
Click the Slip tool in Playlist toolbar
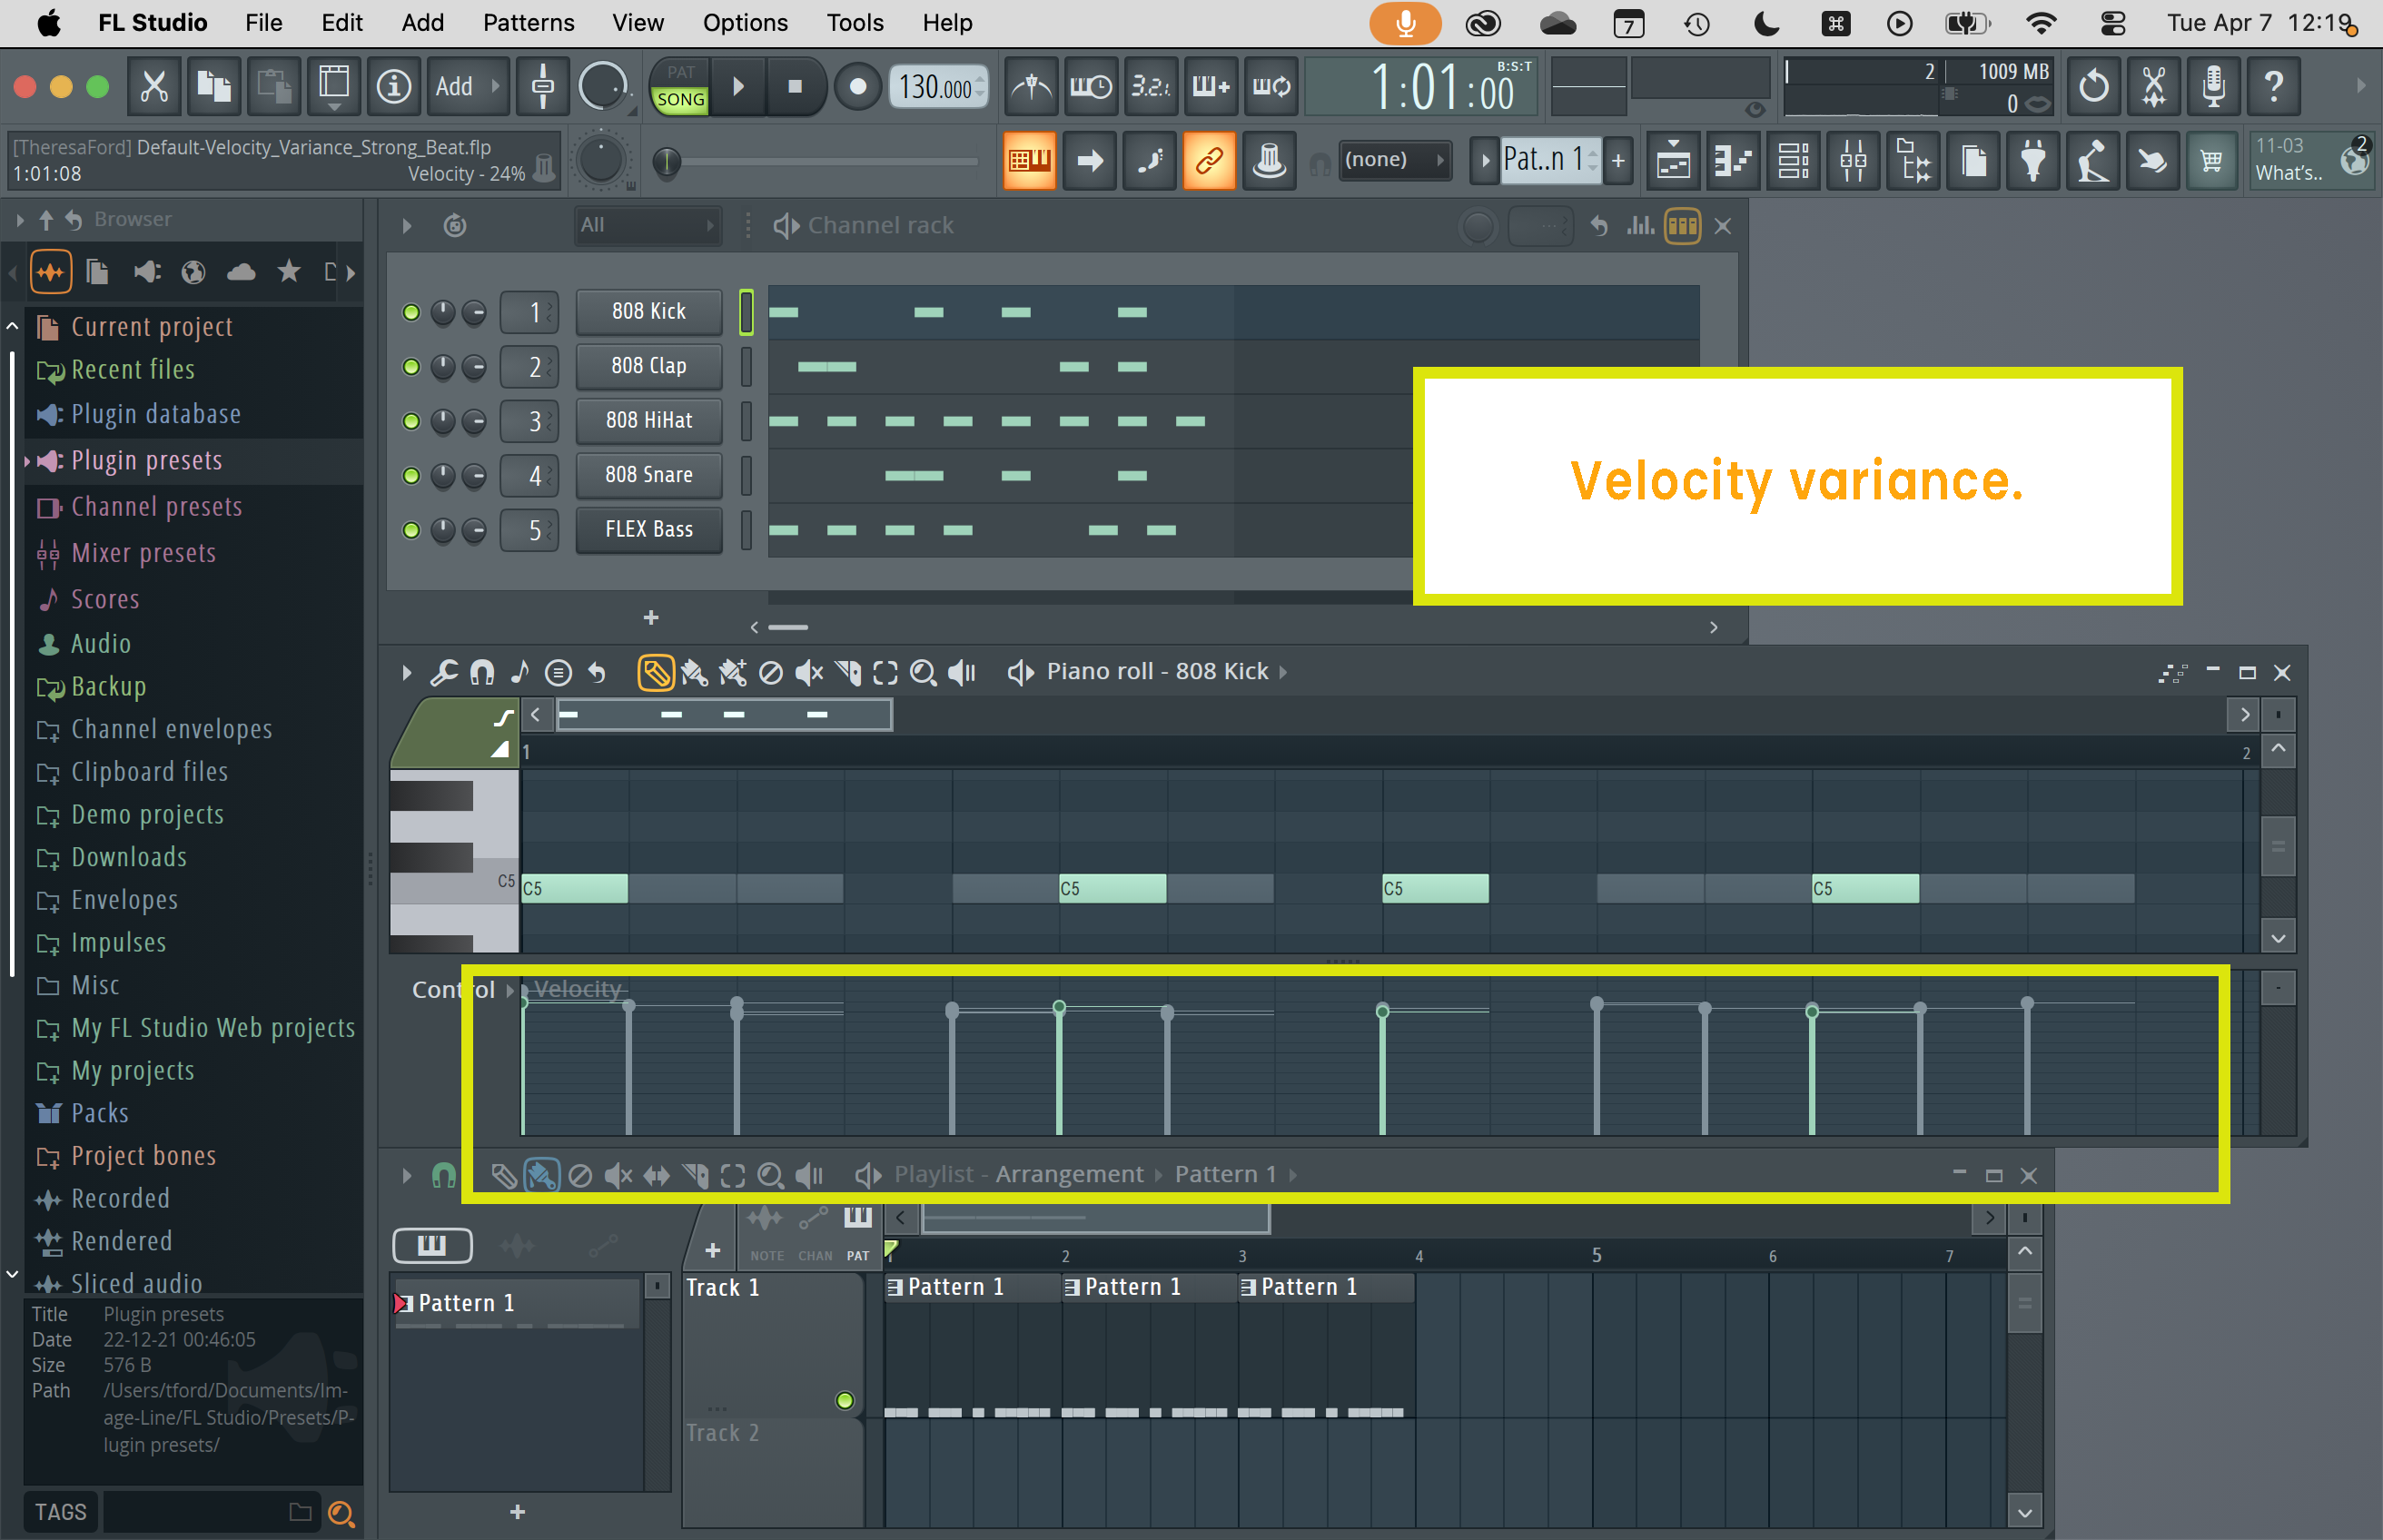657,1175
